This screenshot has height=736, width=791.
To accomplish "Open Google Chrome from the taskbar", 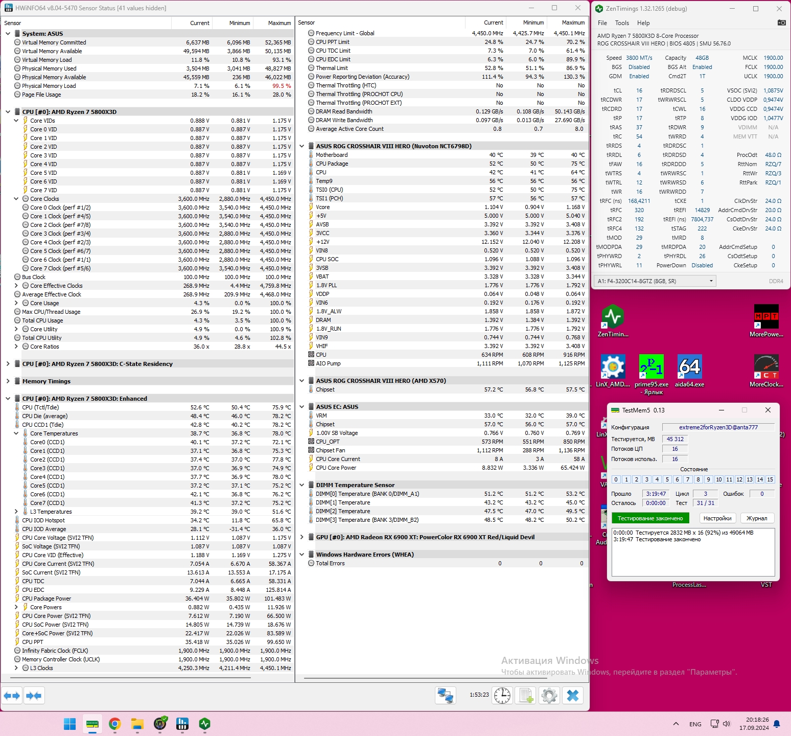I will 115,724.
